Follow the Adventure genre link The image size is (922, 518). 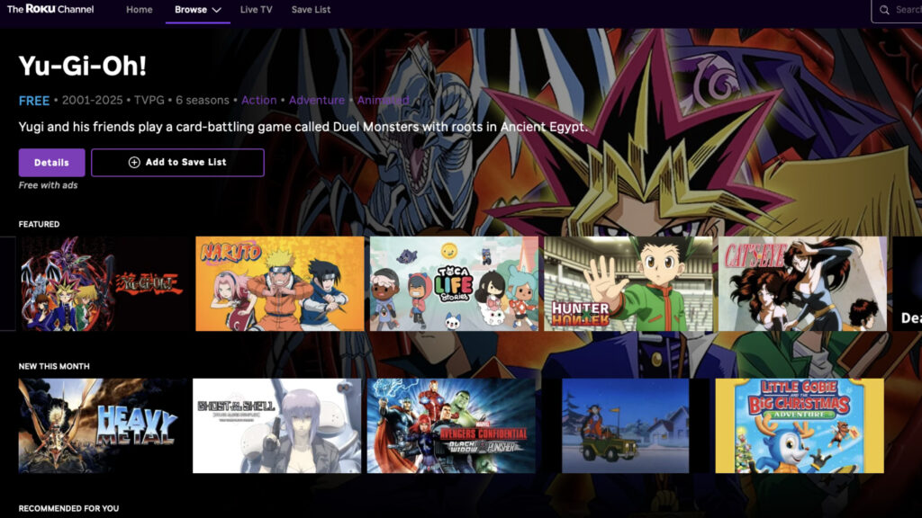click(x=316, y=101)
